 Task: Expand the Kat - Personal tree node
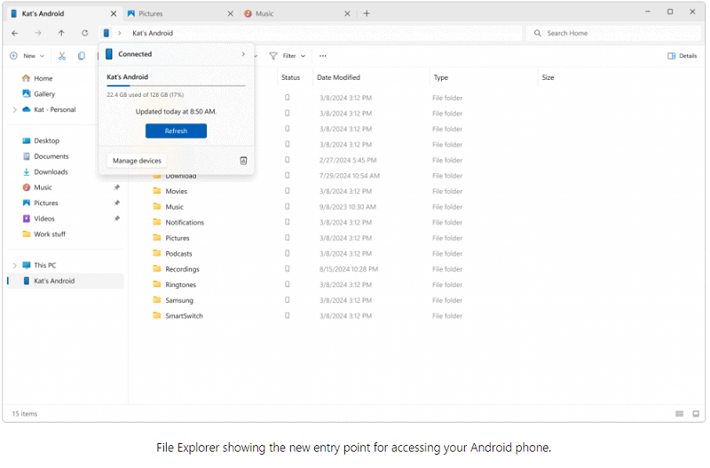(14, 109)
